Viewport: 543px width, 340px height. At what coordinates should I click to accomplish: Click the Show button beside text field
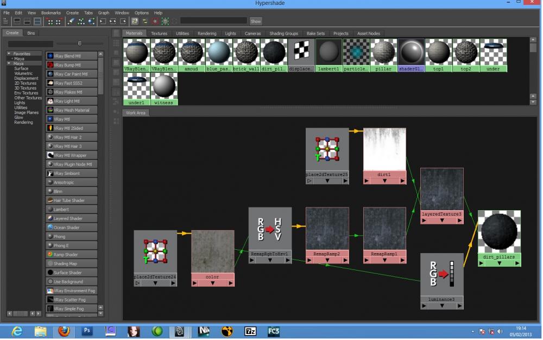point(256,22)
